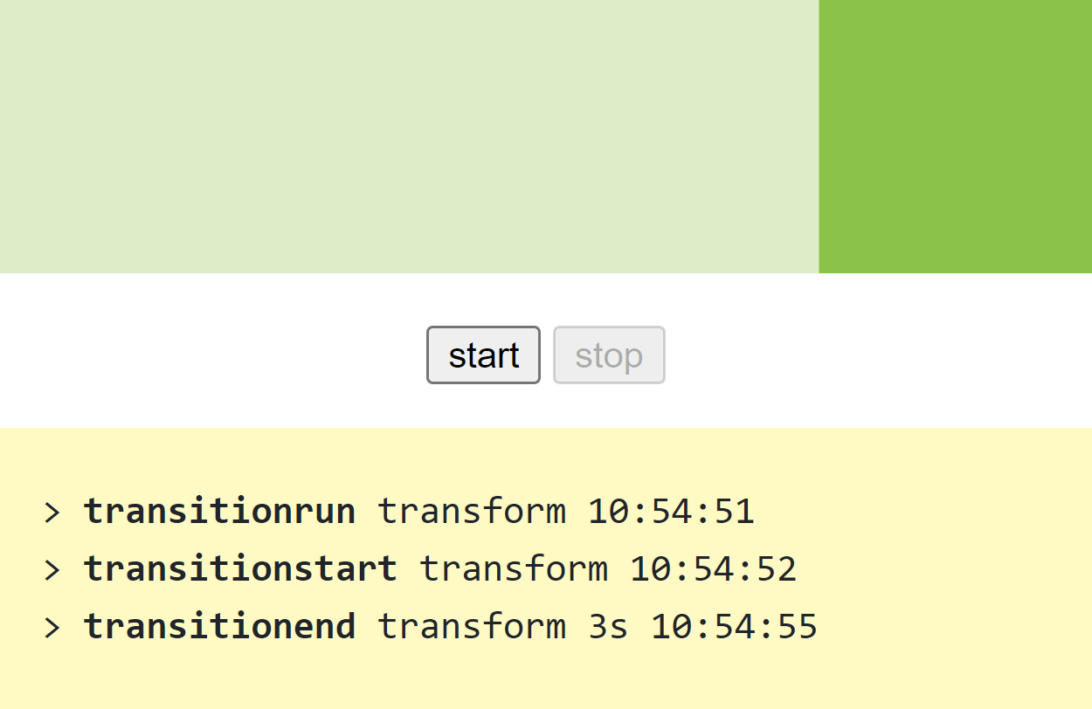Click "transform" in the transitionstart line
The image size is (1092, 709).
click(514, 569)
